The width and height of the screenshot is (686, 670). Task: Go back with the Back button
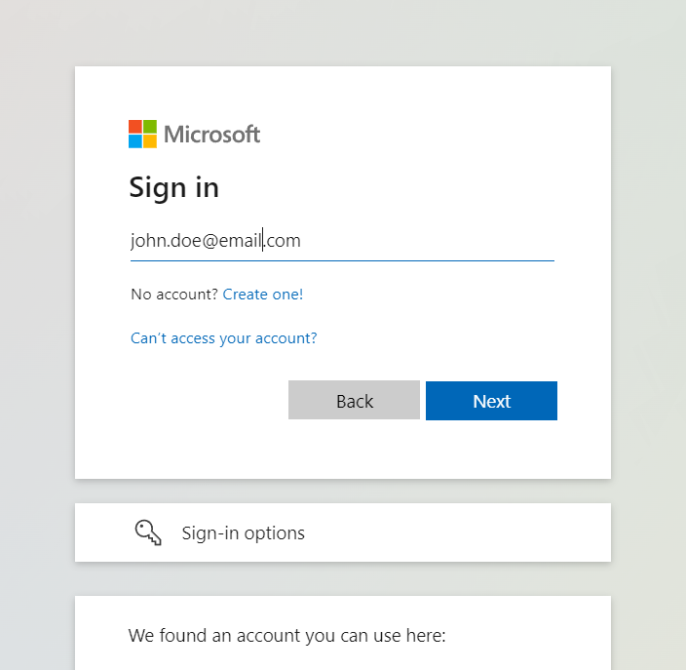tap(354, 400)
